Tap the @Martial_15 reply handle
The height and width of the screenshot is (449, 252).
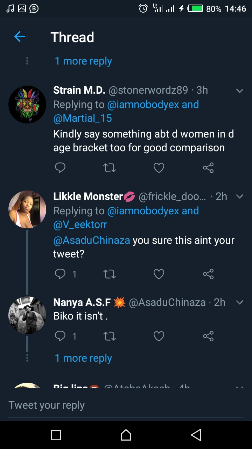click(83, 118)
